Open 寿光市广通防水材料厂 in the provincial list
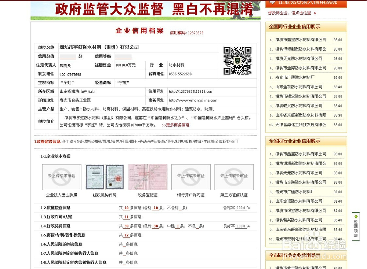367x269 pixels. 295,192
